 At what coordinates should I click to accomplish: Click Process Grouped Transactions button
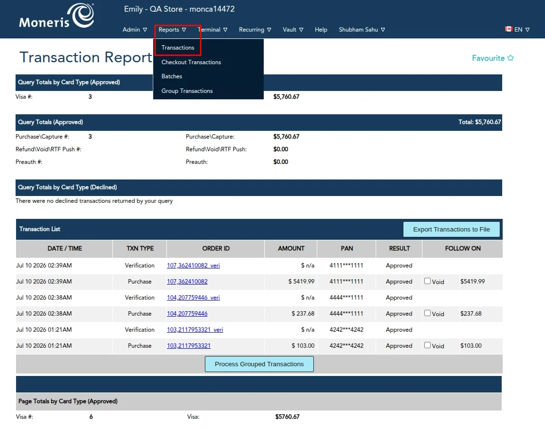click(259, 364)
